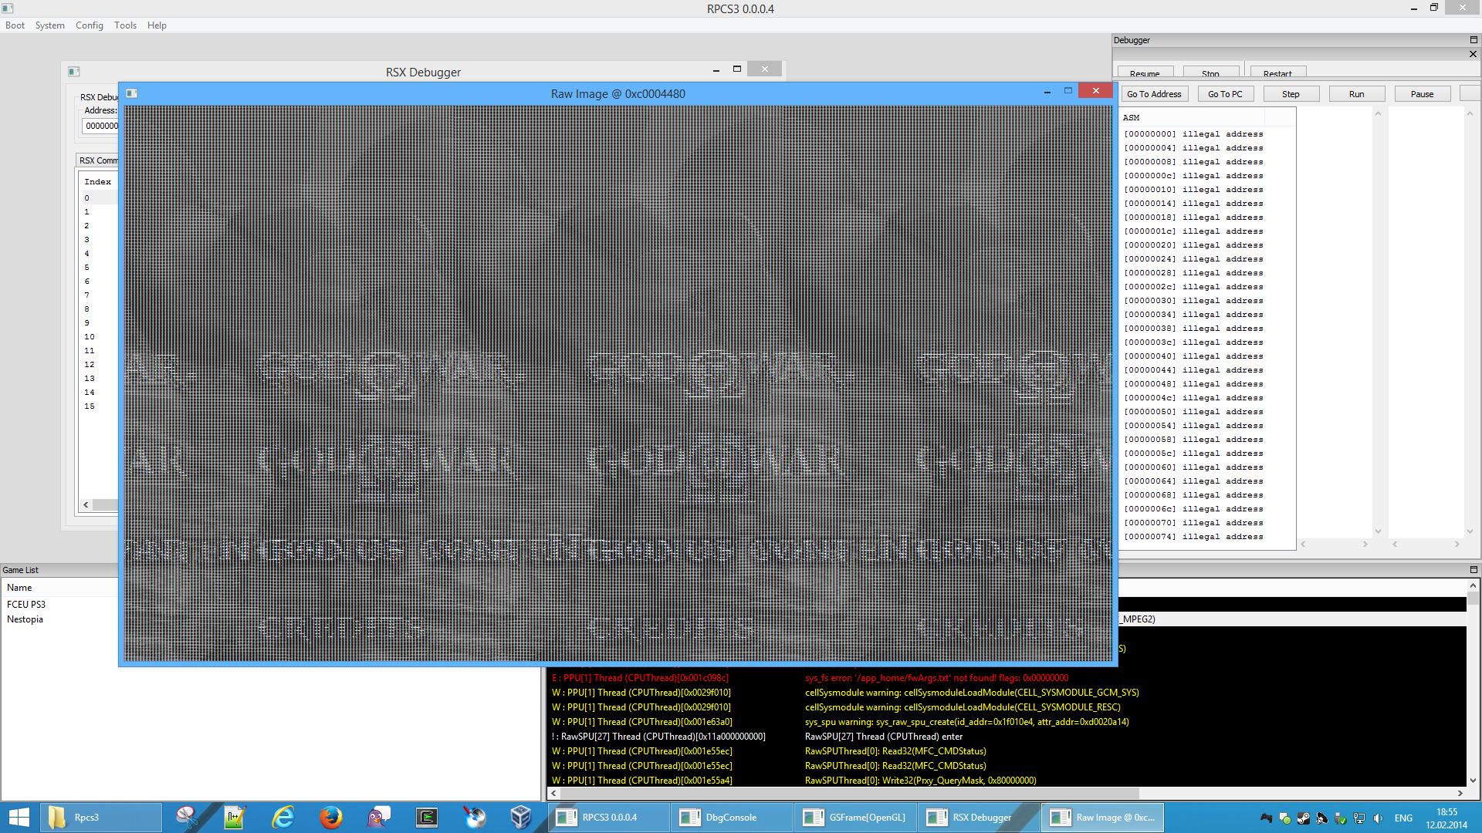Open Pidgin messenger from the taskbar

(378, 818)
